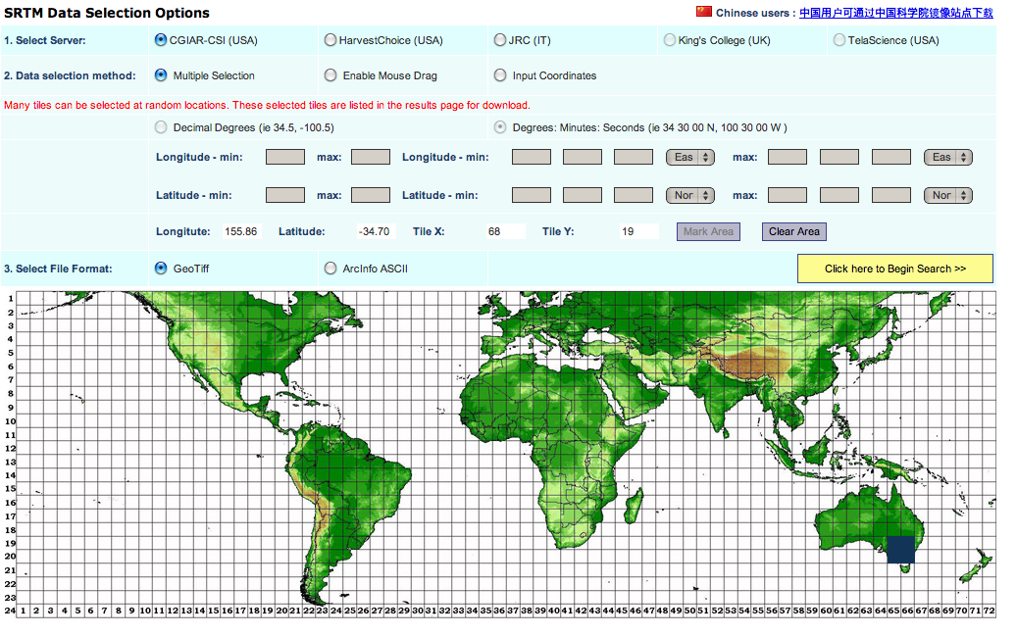Screen dimensions: 1017x636
Task: Choose ArcInfo ASCII file format
Action: point(331,269)
